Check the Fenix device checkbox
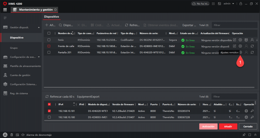260x138 pixels. pos(49,40)
